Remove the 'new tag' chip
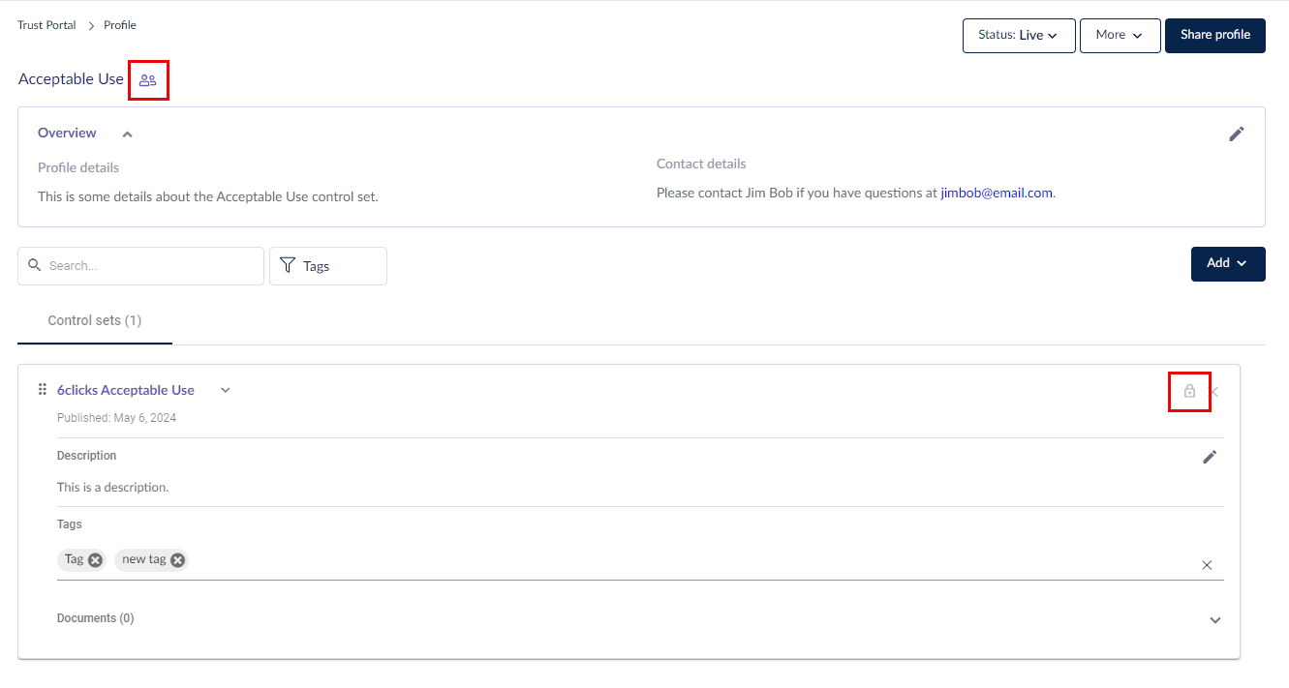The image size is (1289, 688). [x=178, y=559]
